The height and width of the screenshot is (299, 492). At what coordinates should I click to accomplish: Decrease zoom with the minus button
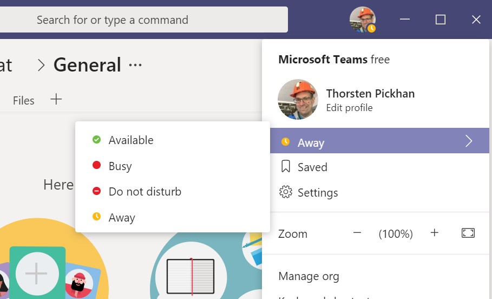(357, 233)
